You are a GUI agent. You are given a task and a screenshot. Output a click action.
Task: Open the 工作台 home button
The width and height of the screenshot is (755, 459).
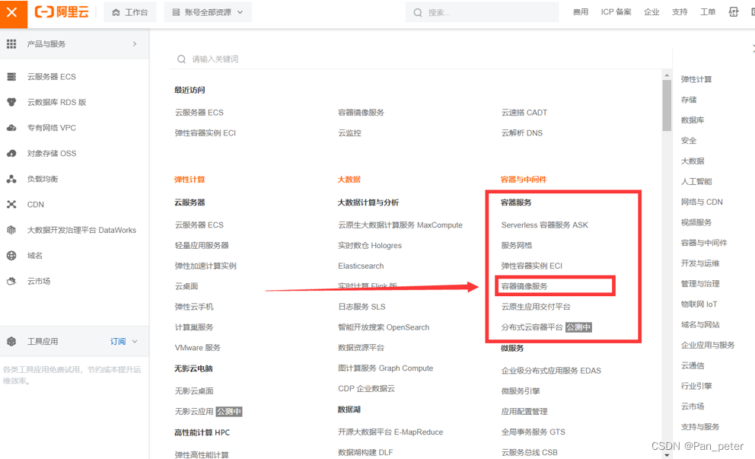[x=130, y=12]
